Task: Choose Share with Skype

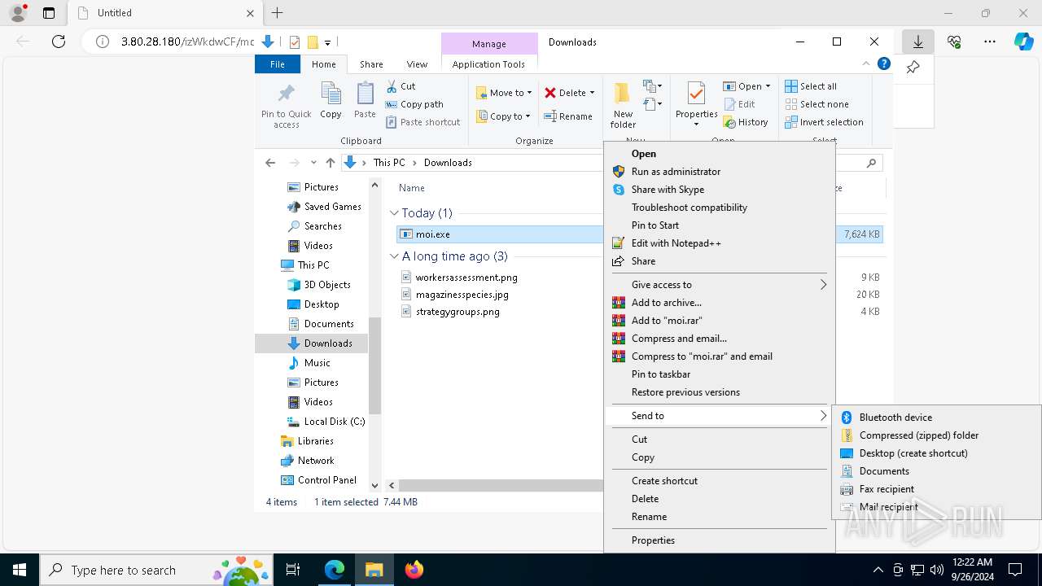Action: (x=668, y=190)
